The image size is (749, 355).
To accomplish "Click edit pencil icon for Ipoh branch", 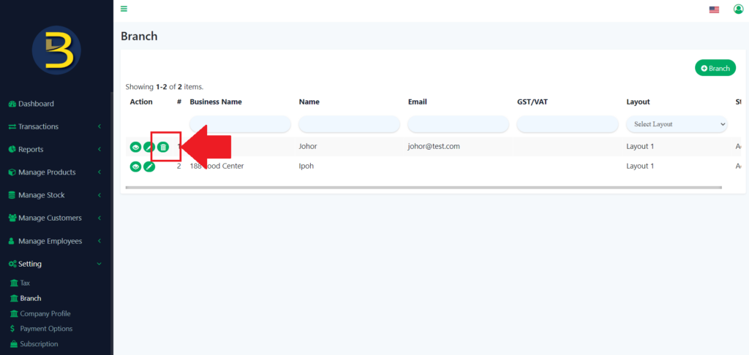I will click(x=149, y=167).
